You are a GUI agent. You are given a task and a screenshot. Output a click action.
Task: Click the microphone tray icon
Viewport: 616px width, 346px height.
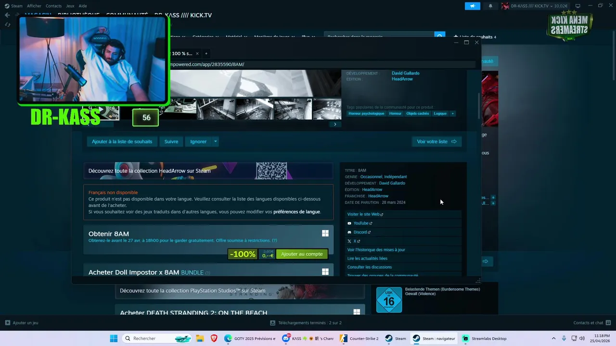(x=564, y=338)
